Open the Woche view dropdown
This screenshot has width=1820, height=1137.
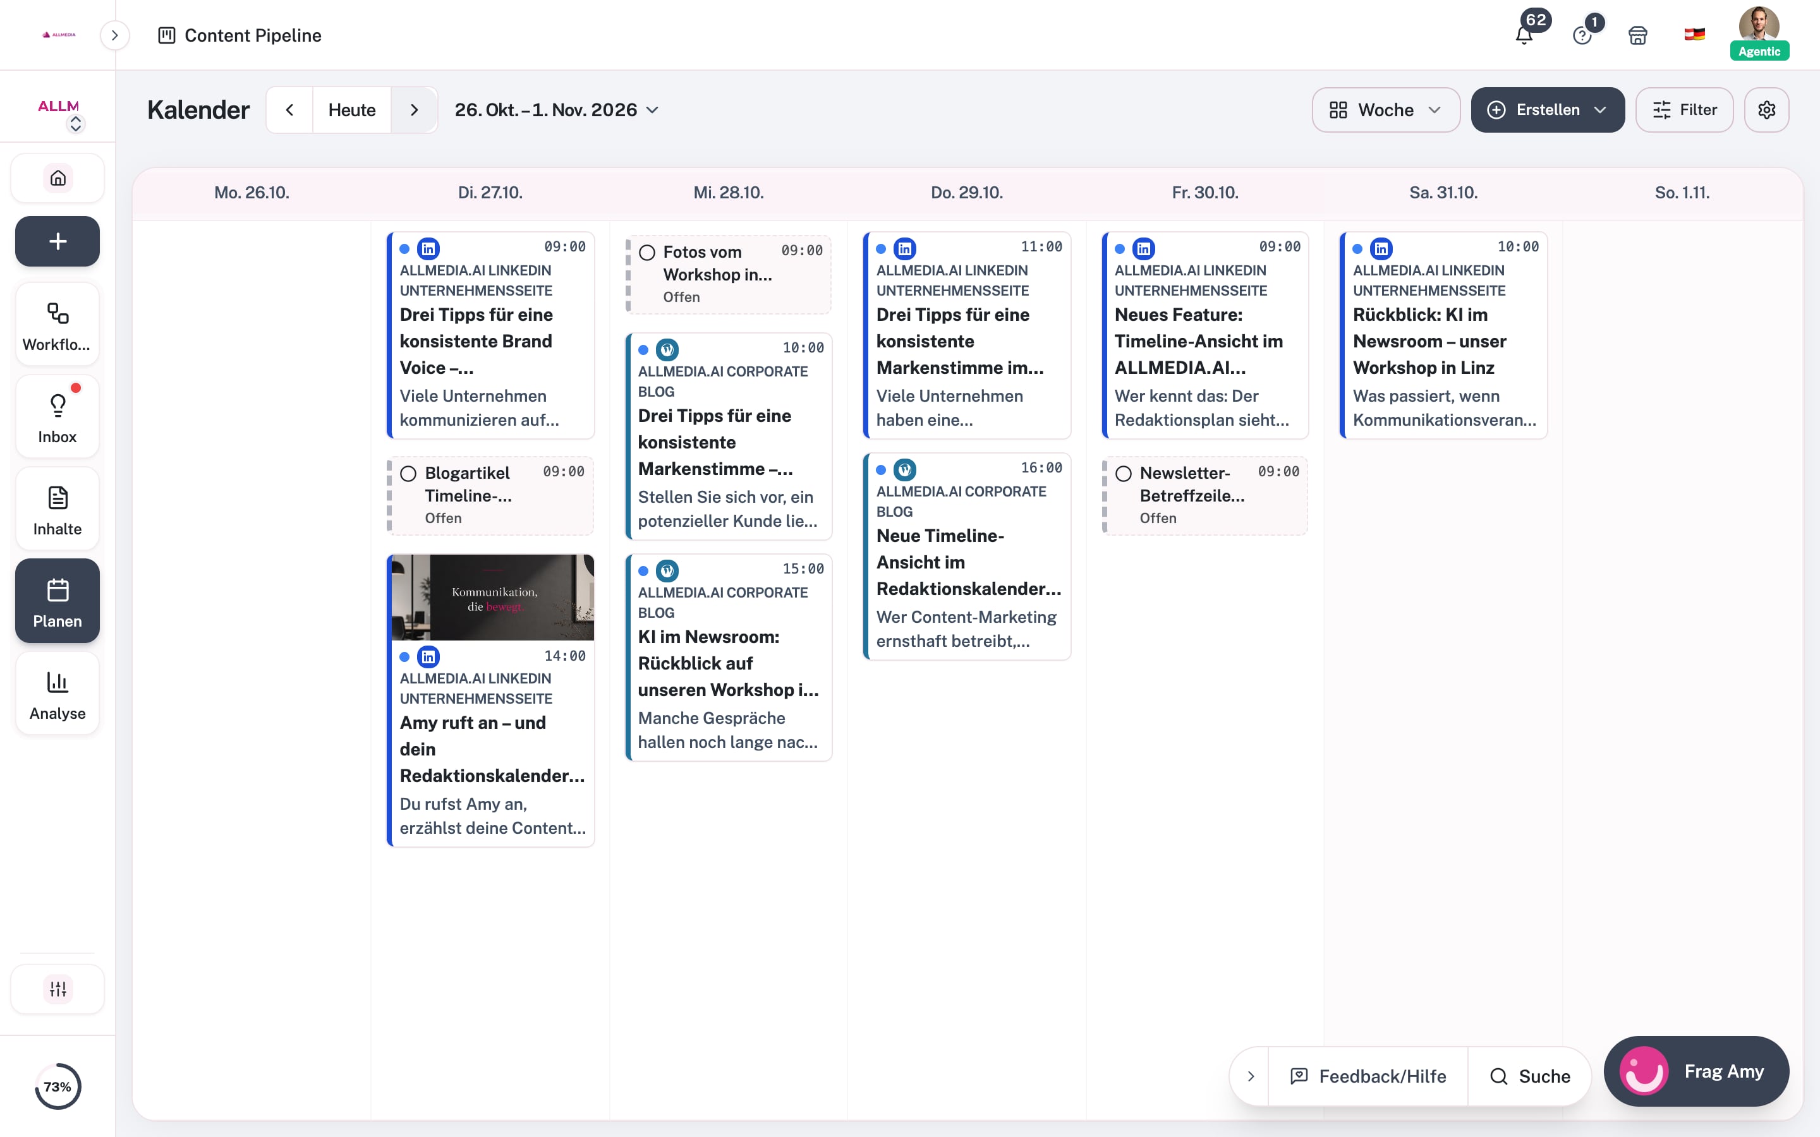1385,110
